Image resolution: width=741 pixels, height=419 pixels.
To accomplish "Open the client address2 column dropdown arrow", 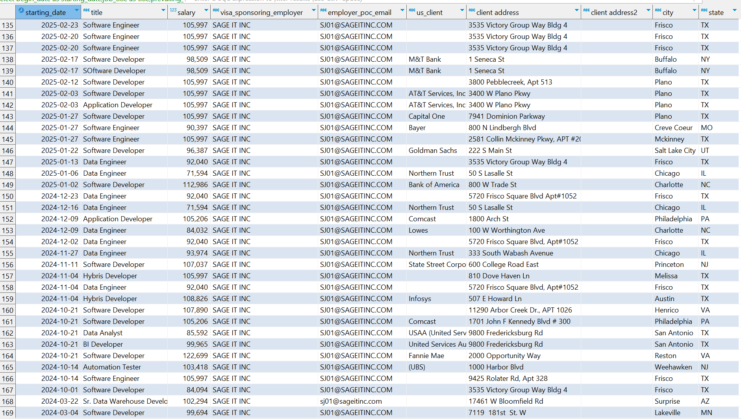I will [x=648, y=10].
